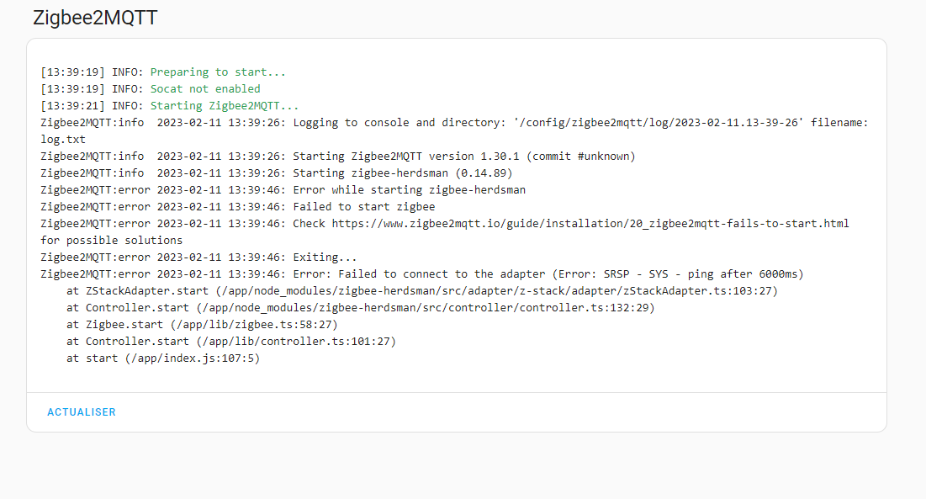Click the 'Failed to start zigbee' error line
926x499 pixels.
(363, 207)
